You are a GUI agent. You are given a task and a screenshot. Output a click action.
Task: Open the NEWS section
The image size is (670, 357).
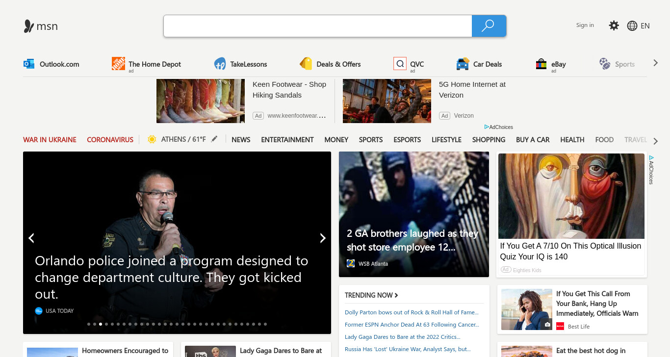pyautogui.click(x=241, y=140)
